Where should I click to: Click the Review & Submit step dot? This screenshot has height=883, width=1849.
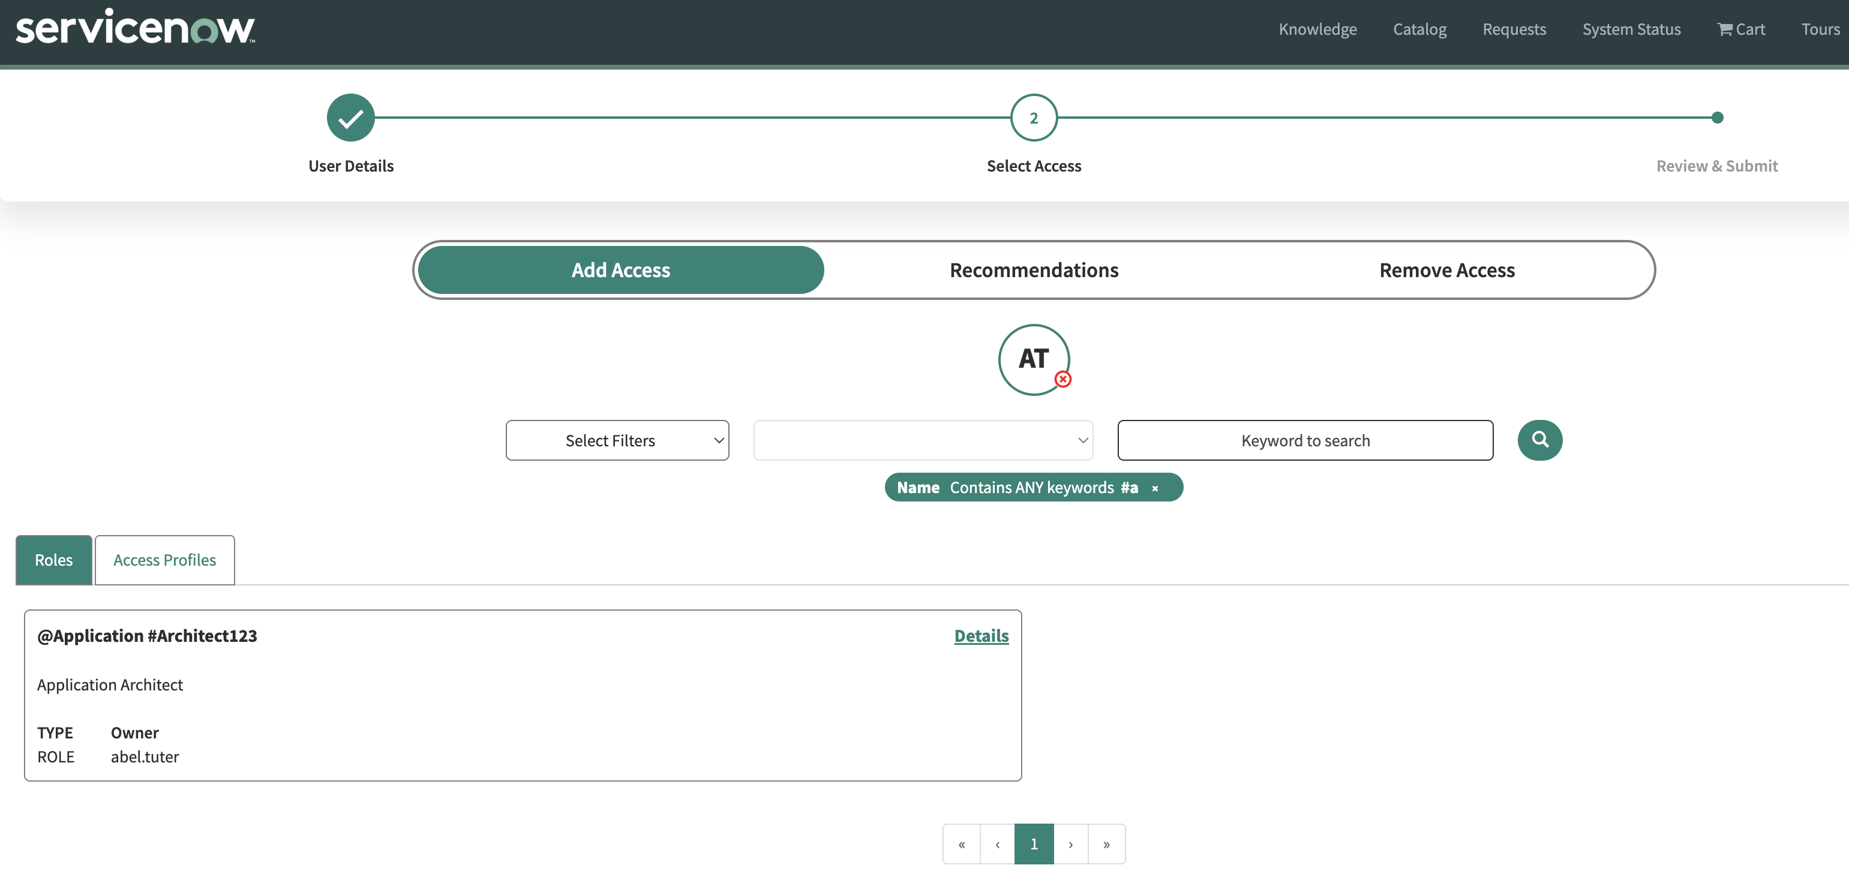(x=1717, y=118)
